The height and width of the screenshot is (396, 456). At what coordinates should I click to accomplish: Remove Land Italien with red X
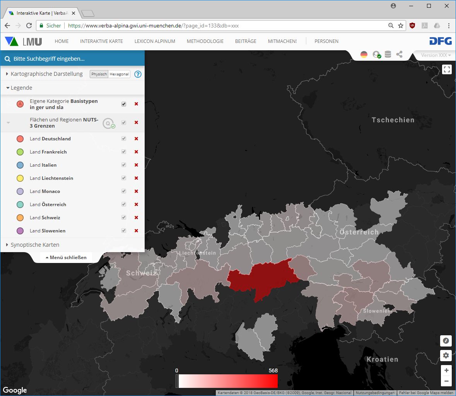point(136,165)
